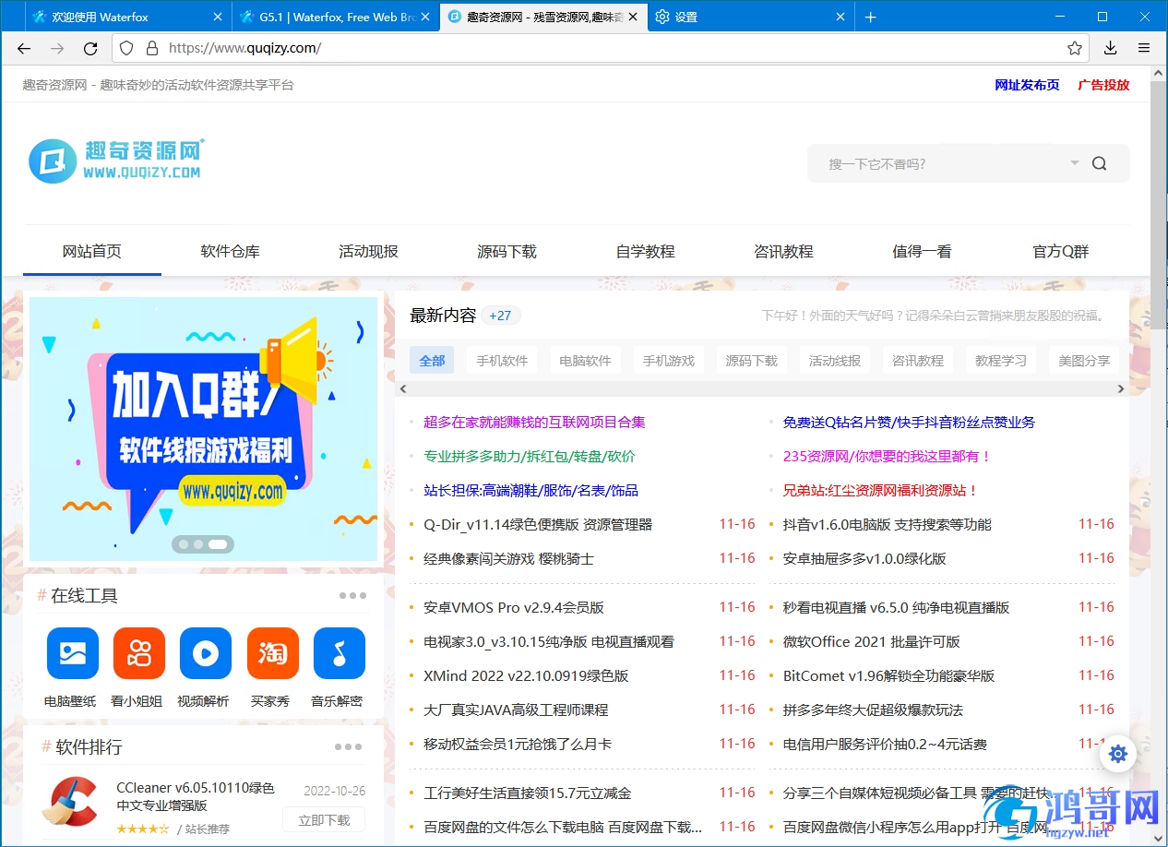The width and height of the screenshot is (1168, 847).
Task: Close the 欢迎使用 Waterfox tab
Action: [218, 17]
